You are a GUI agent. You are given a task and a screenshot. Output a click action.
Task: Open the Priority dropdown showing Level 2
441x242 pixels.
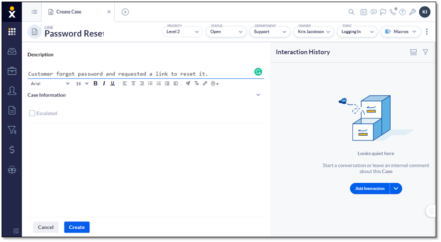[182, 32]
